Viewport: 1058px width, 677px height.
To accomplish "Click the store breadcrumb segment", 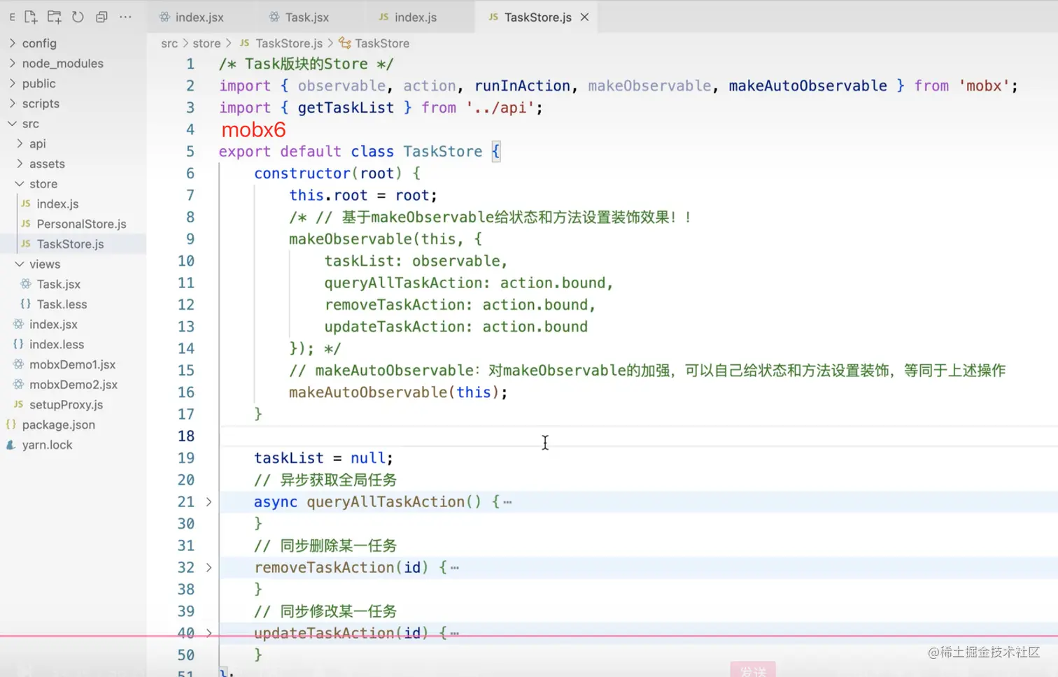I will [206, 43].
